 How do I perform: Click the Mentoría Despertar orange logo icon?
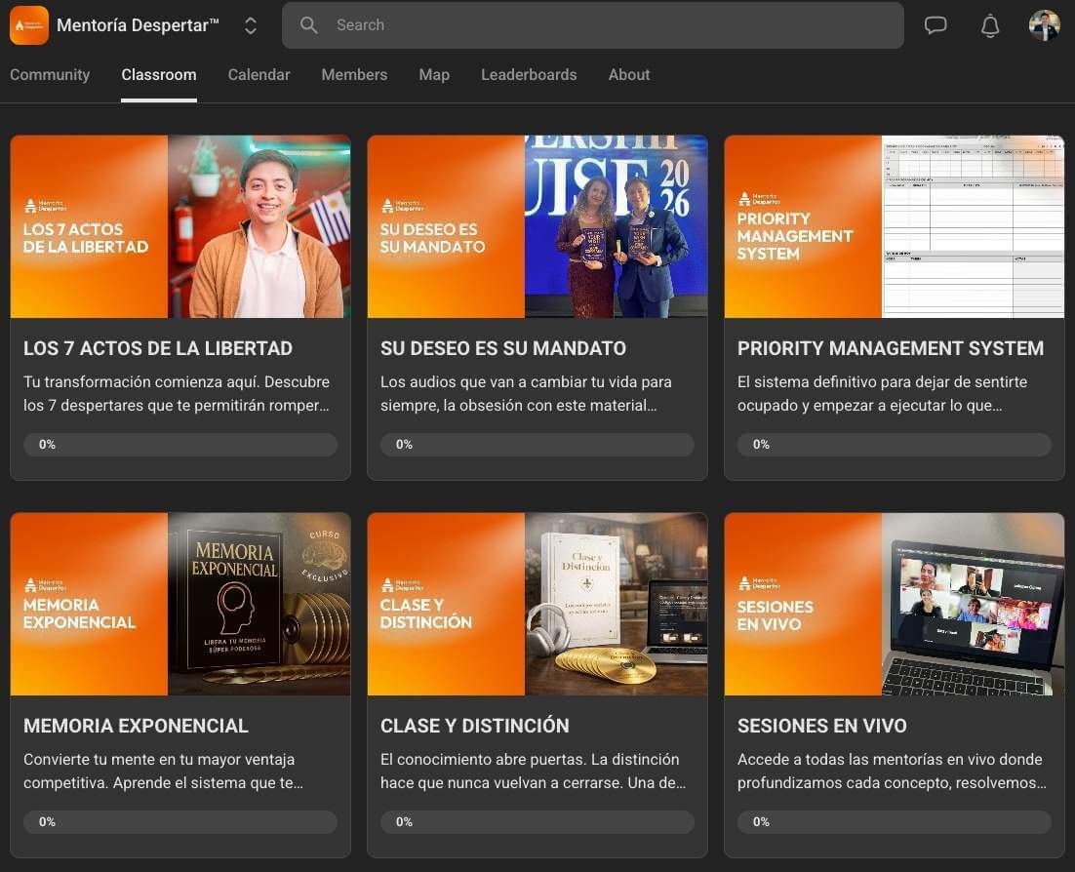pyautogui.click(x=29, y=25)
